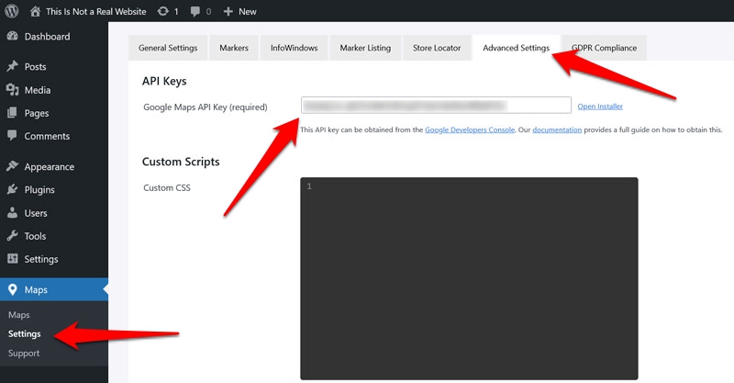Click the Dashboard gauge icon
This screenshot has width=734, height=383.
click(13, 36)
